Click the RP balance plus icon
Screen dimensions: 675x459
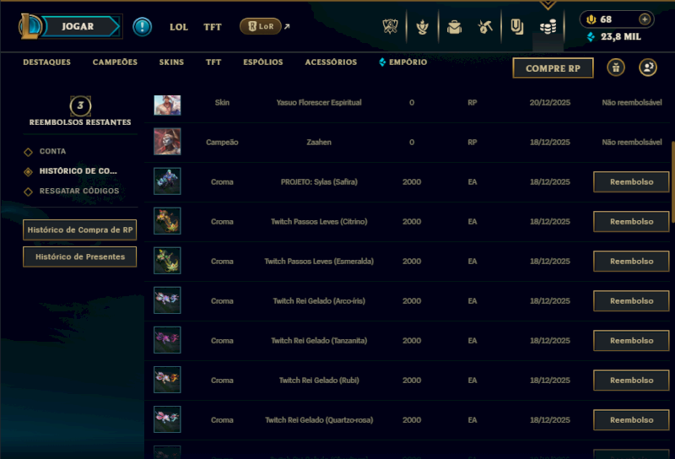coord(645,19)
